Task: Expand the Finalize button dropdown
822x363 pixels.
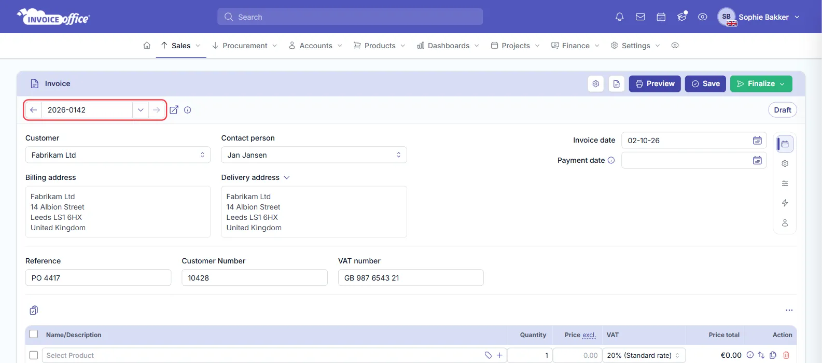Action: (x=783, y=84)
